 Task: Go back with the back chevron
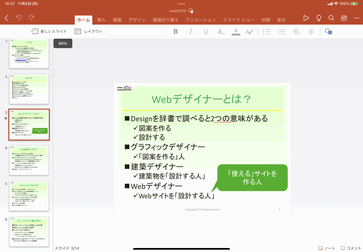click(x=6, y=18)
